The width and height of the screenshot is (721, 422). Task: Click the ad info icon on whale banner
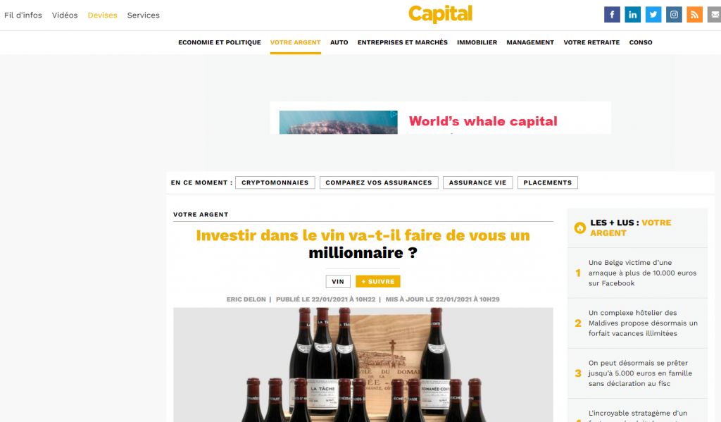click(394, 114)
